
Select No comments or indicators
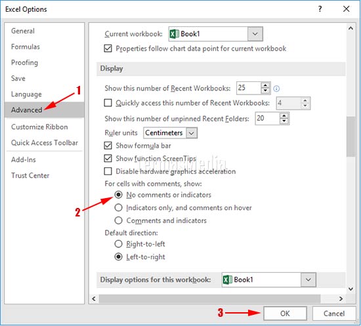pyautogui.click(x=118, y=195)
